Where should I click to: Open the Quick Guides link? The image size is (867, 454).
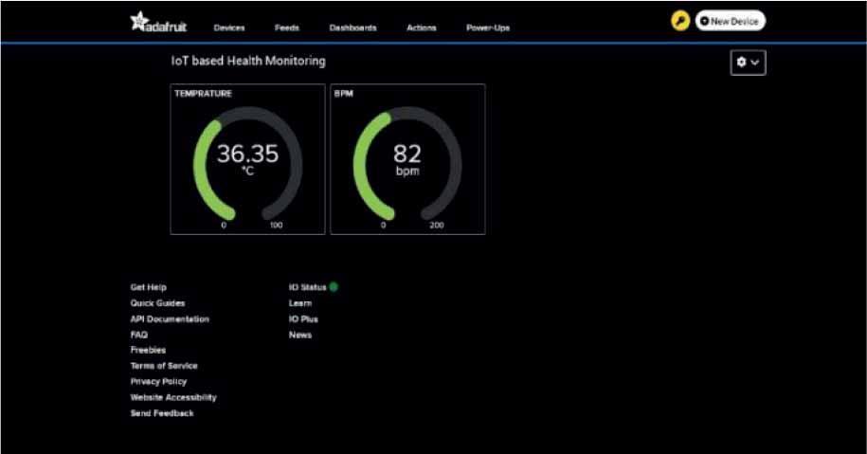point(157,303)
